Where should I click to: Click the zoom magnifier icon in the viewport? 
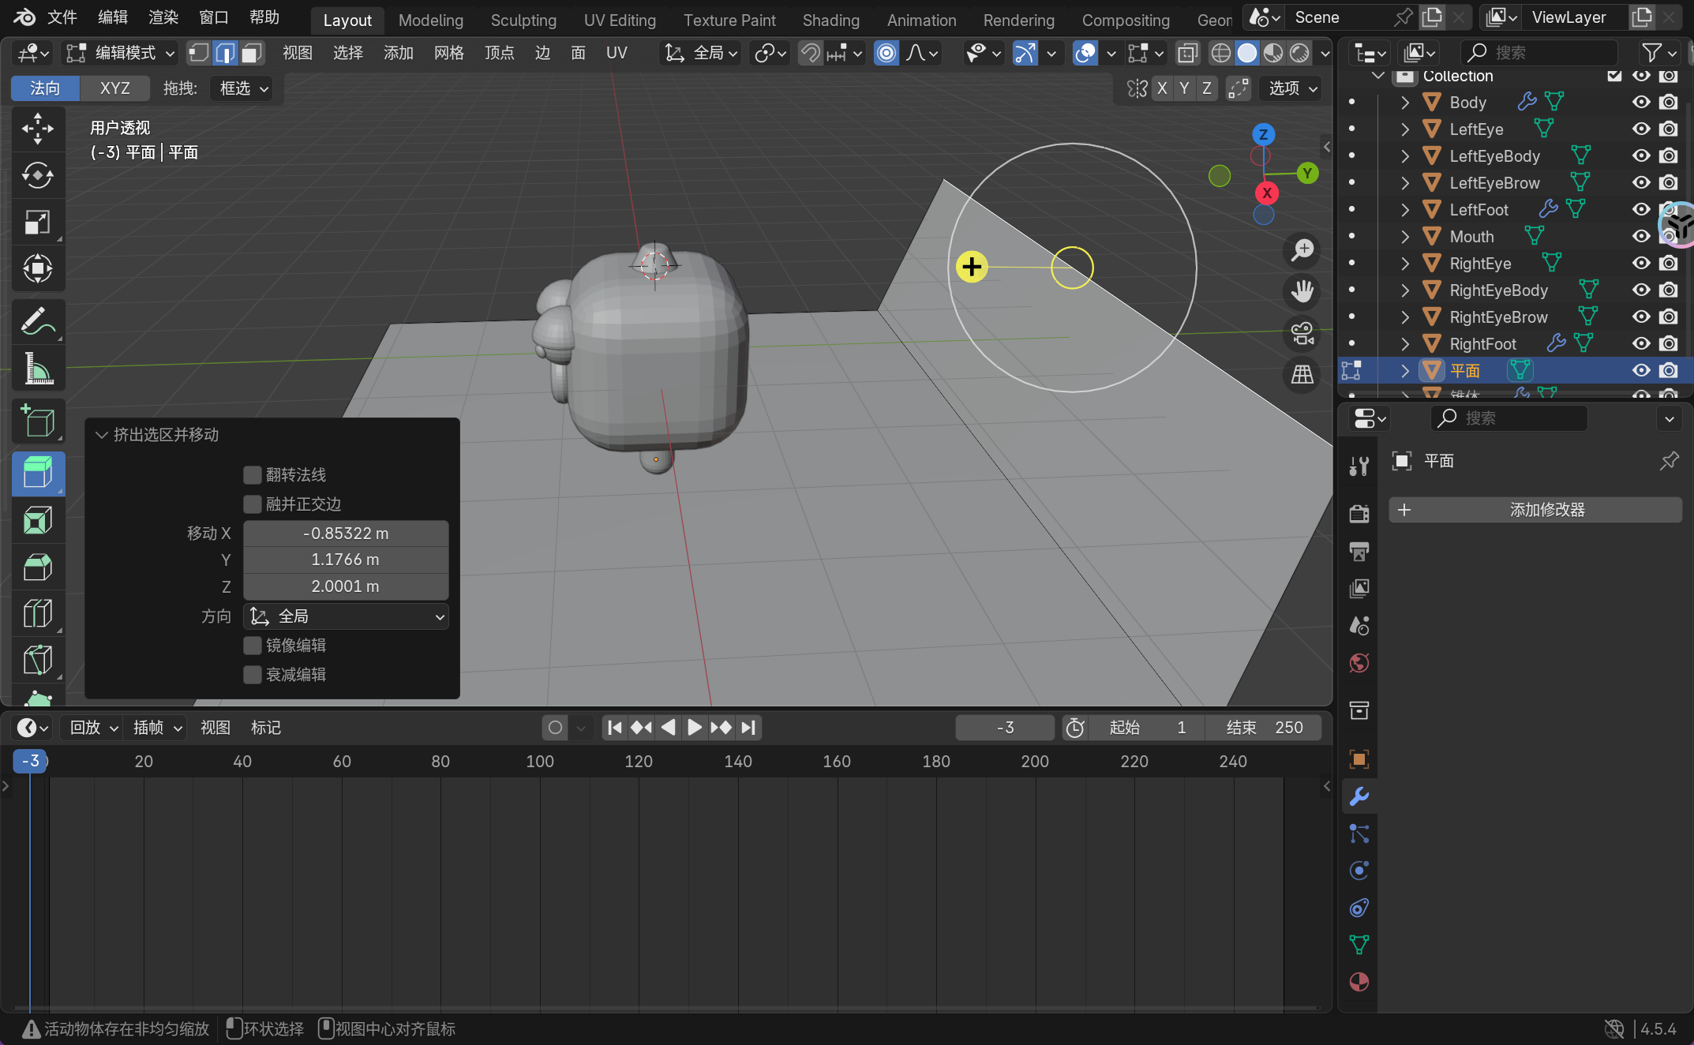click(x=1302, y=250)
